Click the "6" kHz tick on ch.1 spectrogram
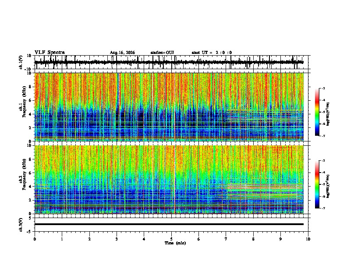The height and width of the screenshot is (268, 347). coord(31,101)
